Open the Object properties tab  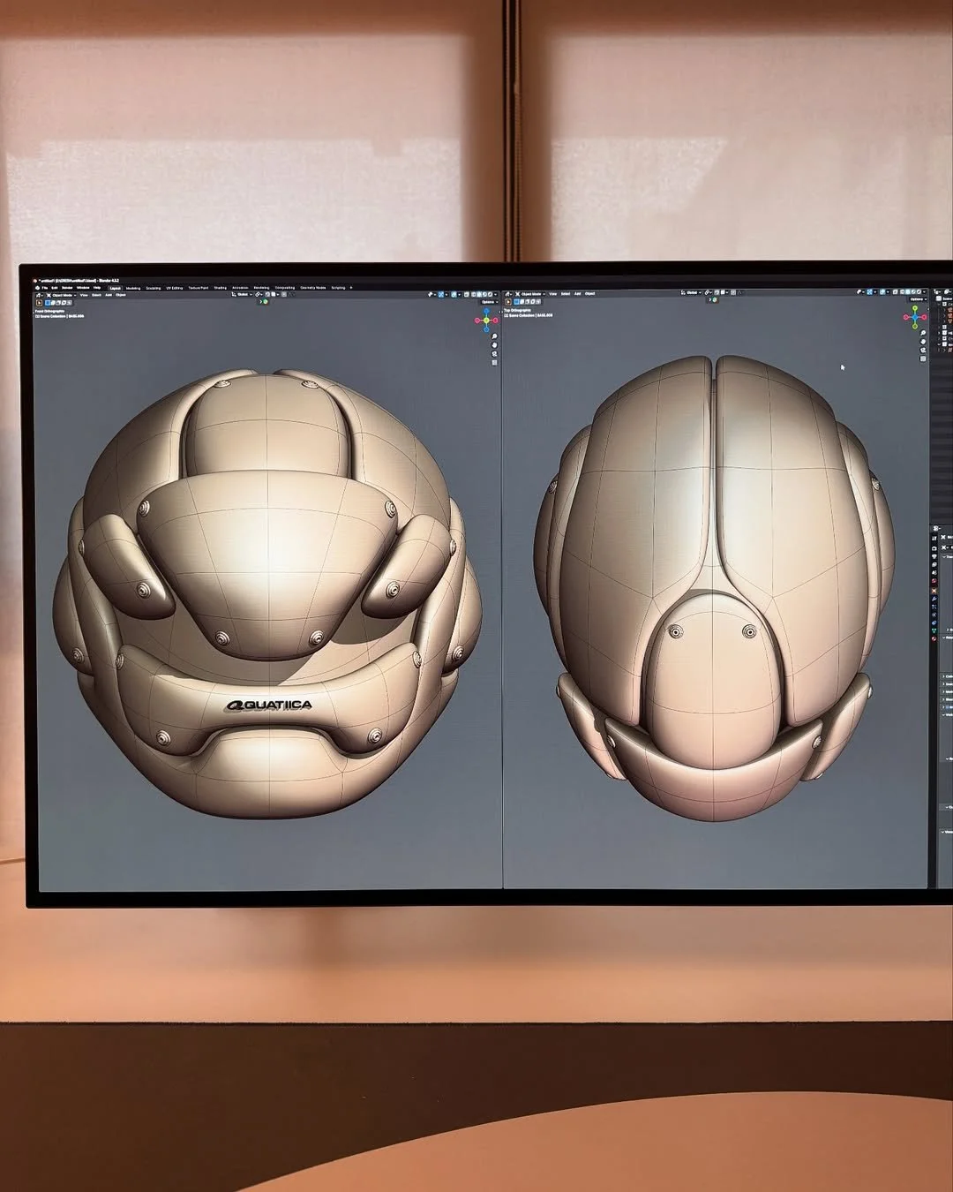pos(934,591)
